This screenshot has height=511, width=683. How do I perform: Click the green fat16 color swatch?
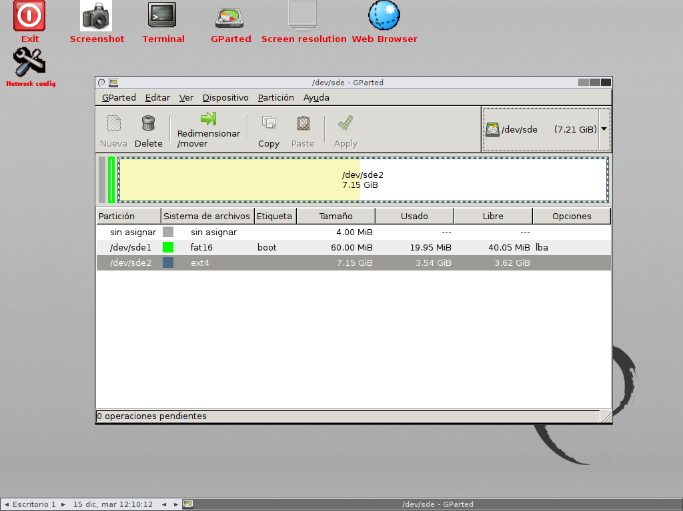coord(168,247)
